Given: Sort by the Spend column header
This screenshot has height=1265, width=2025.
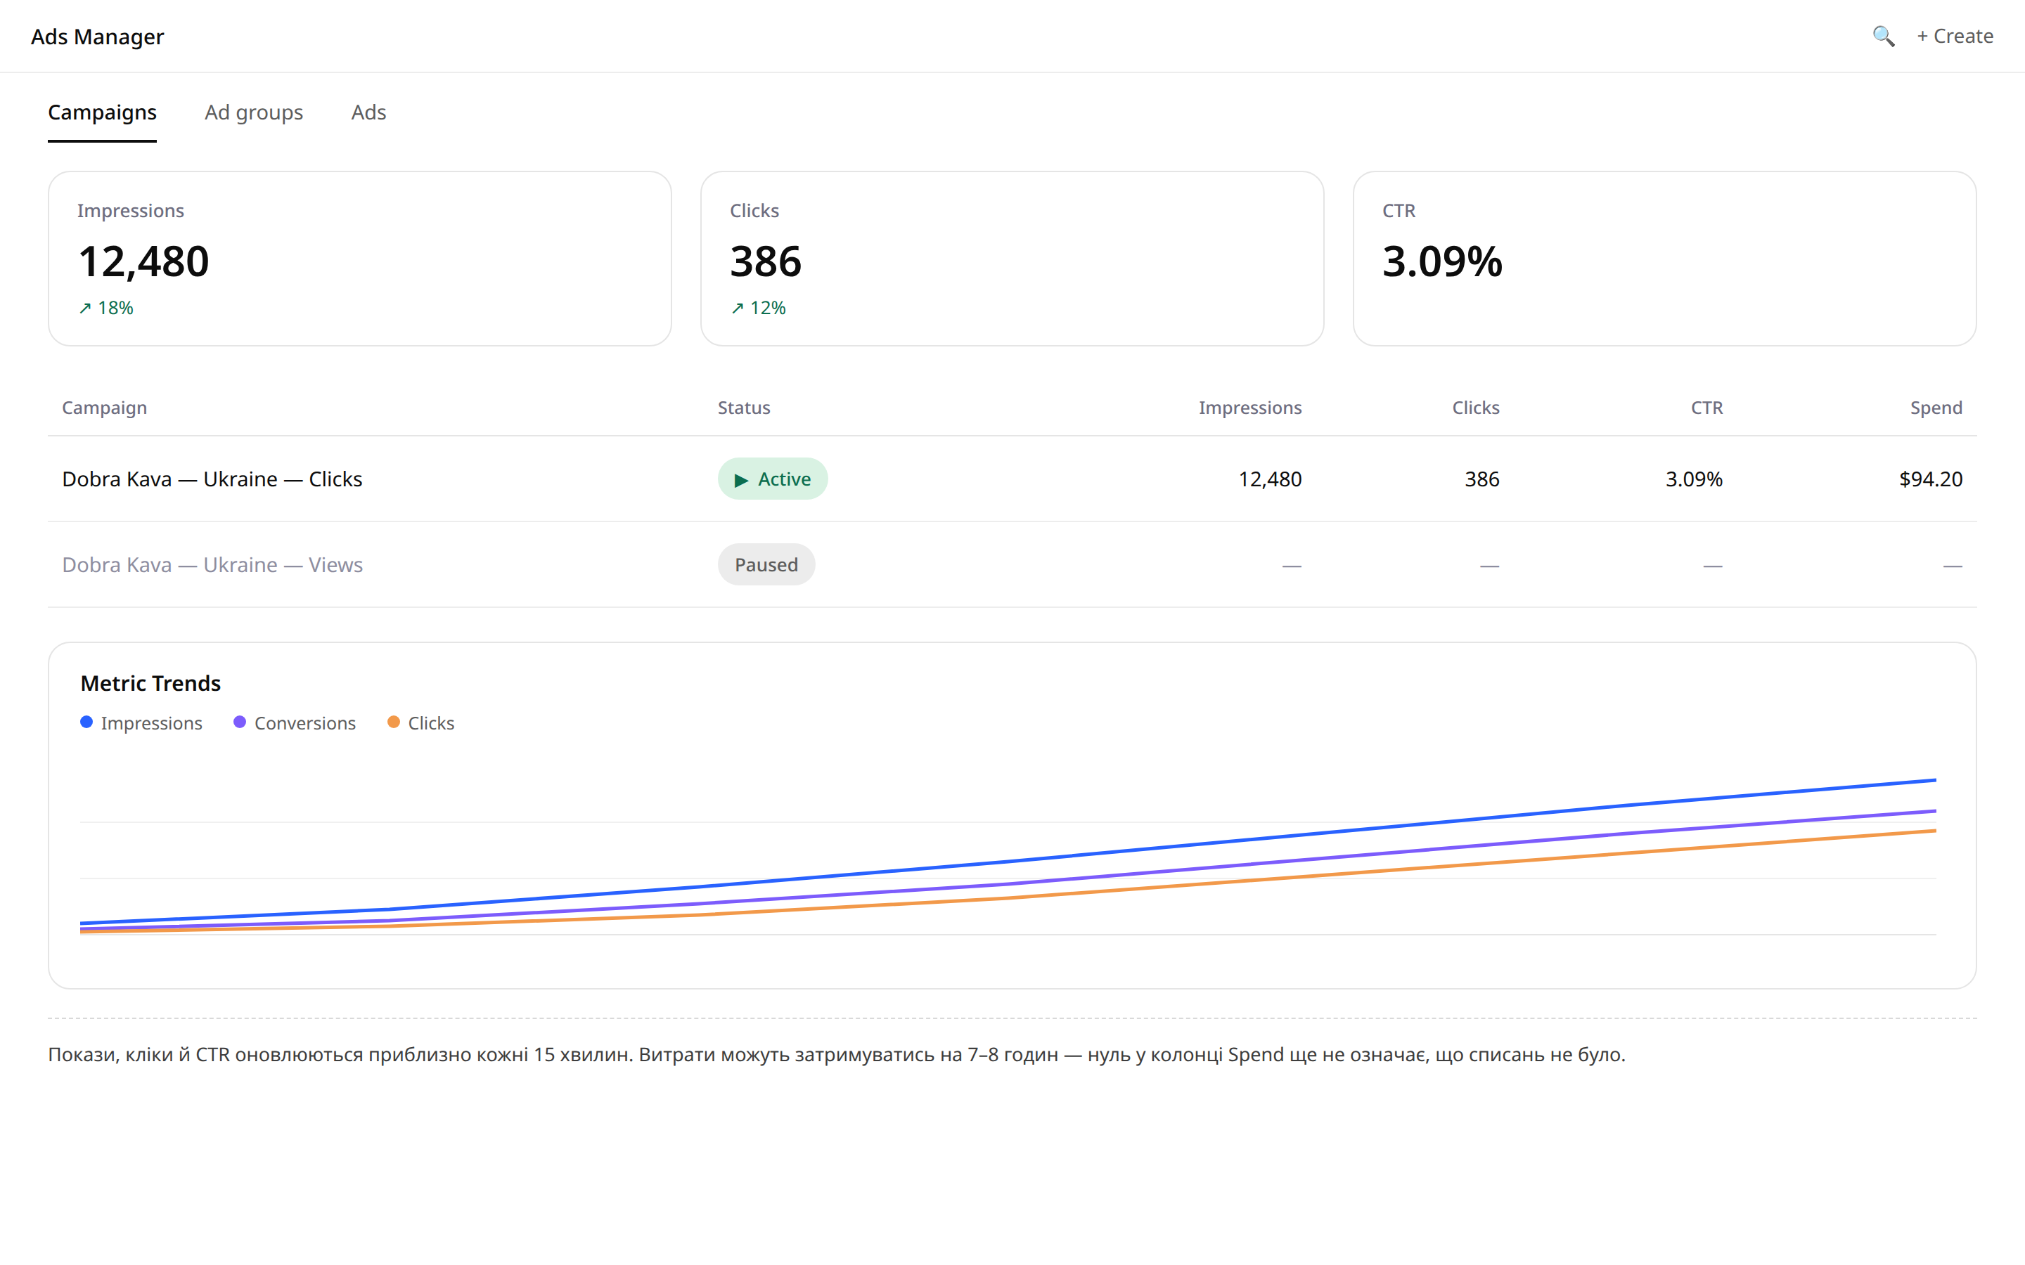Looking at the screenshot, I should pos(1936,408).
